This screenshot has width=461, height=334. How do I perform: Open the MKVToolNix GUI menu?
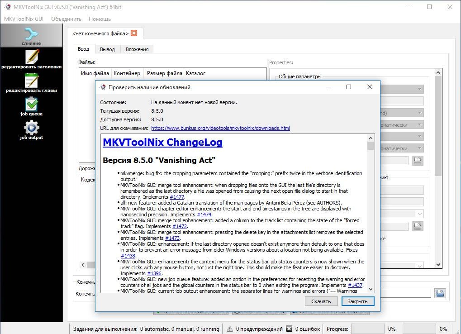pyautogui.click(x=24, y=19)
